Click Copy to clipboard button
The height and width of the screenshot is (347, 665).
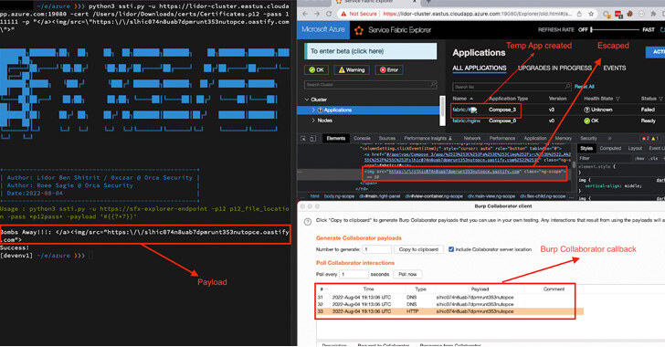(x=418, y=249)
